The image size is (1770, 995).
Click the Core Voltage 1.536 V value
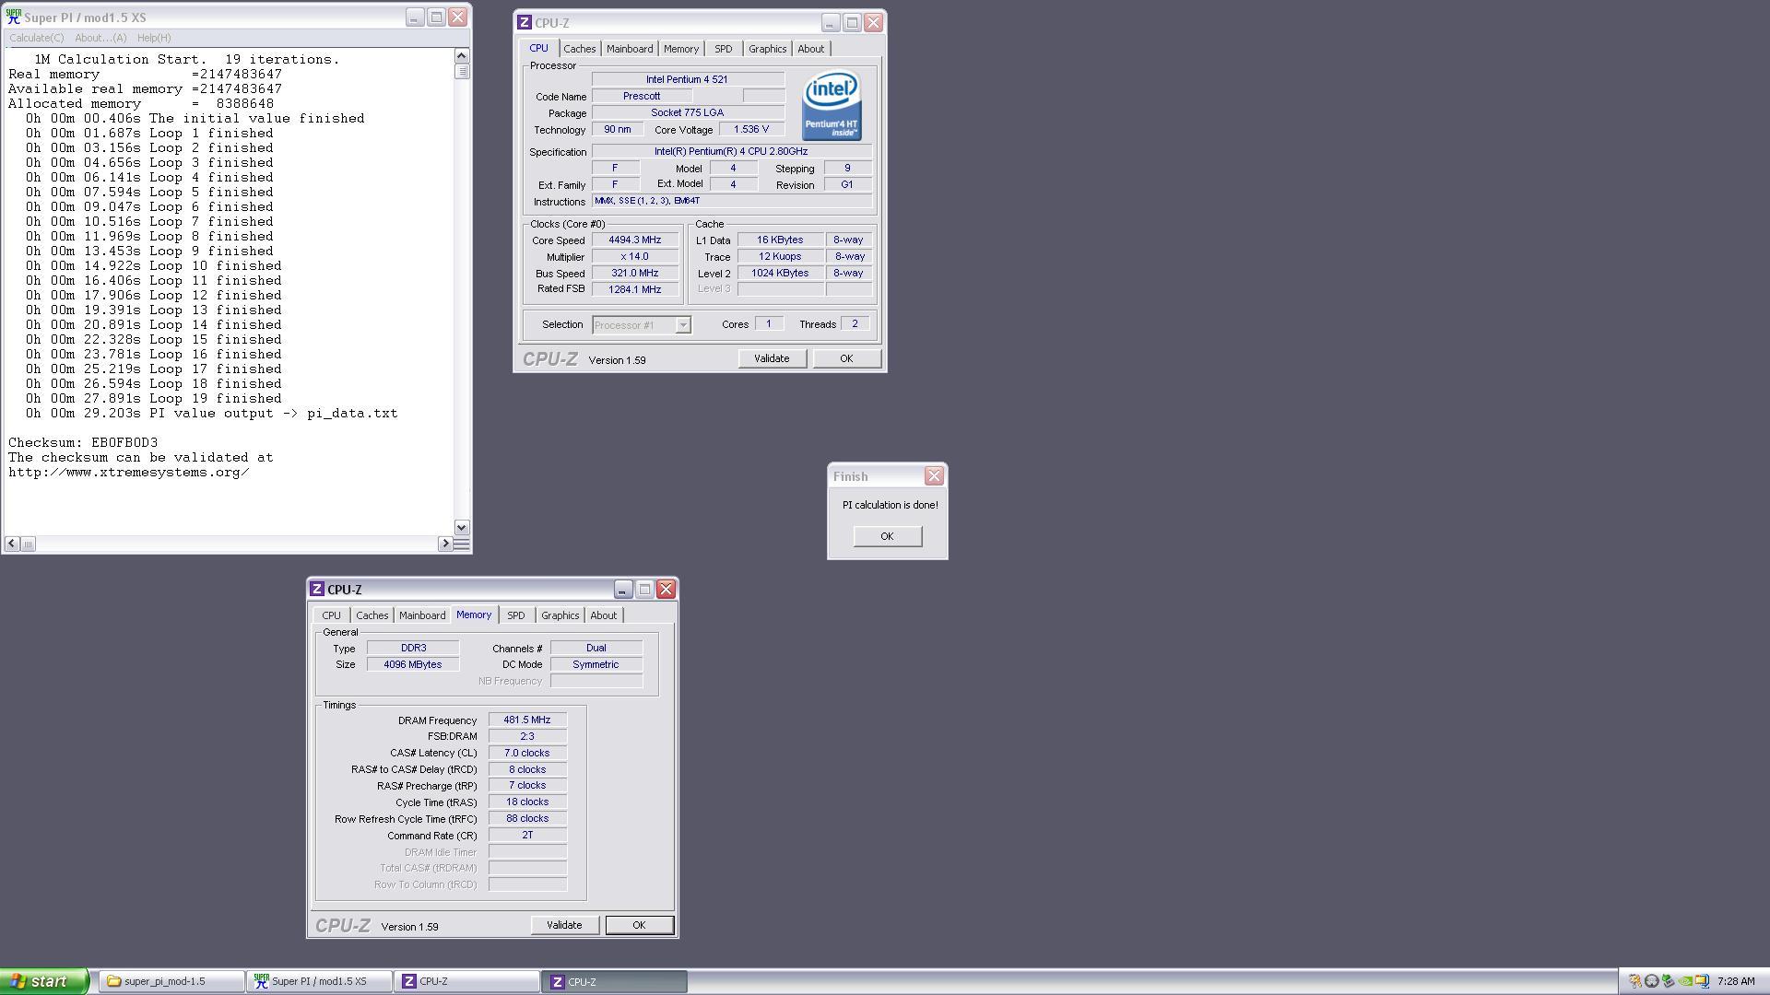[751, 129]
